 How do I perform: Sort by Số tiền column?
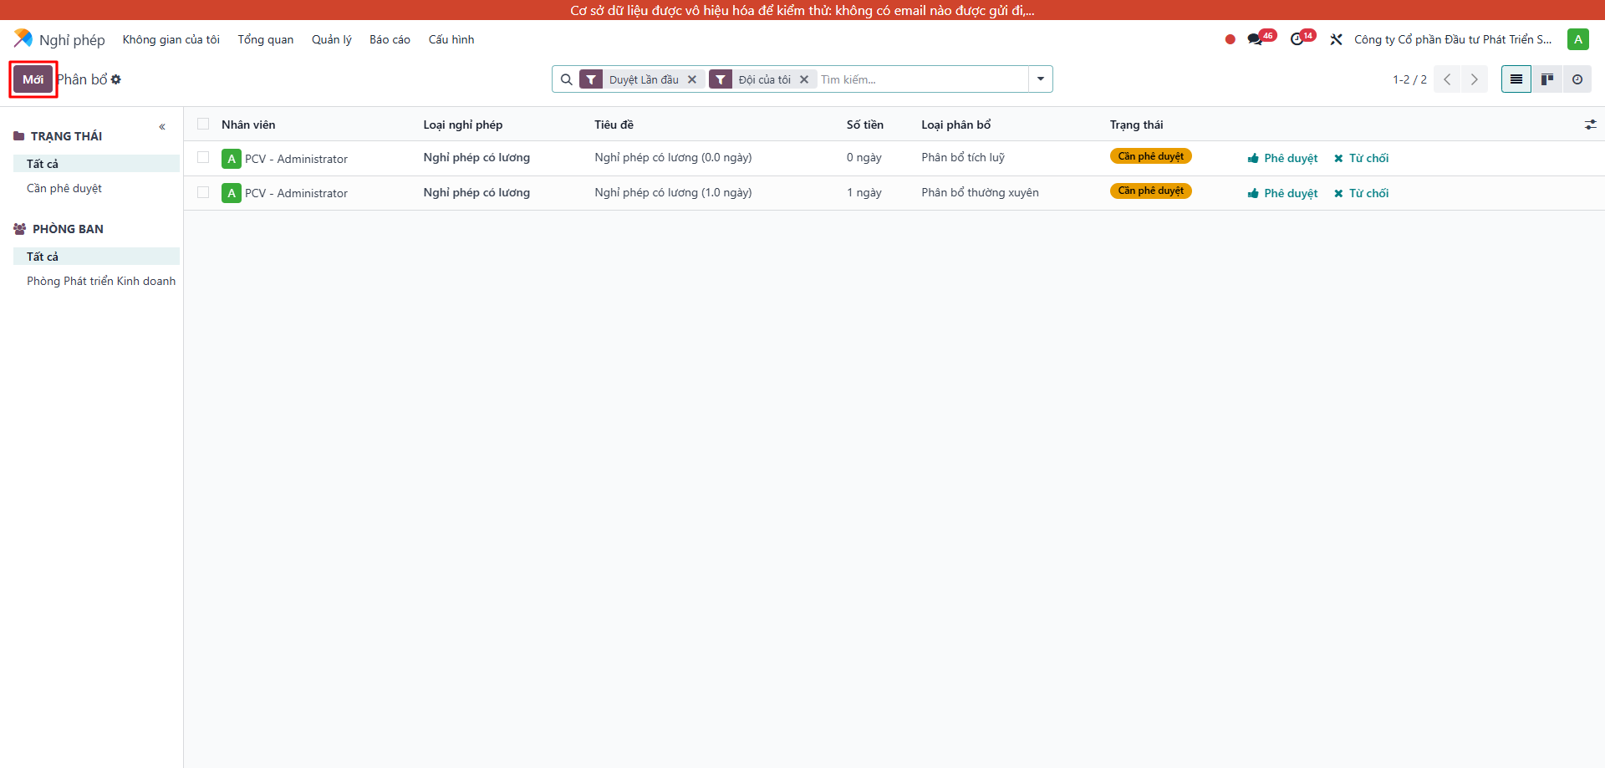[x=864, y=125]
